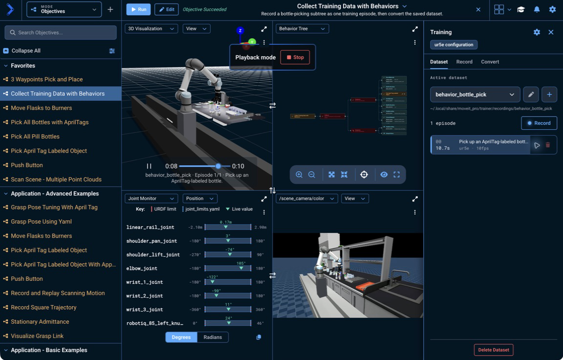563x360 pixels.
Task: Select 3 Waypoints Pick and Place objective
Action: [x=61, y=79]
